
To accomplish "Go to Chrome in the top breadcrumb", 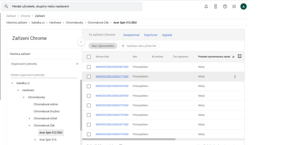I will [25, 16].
